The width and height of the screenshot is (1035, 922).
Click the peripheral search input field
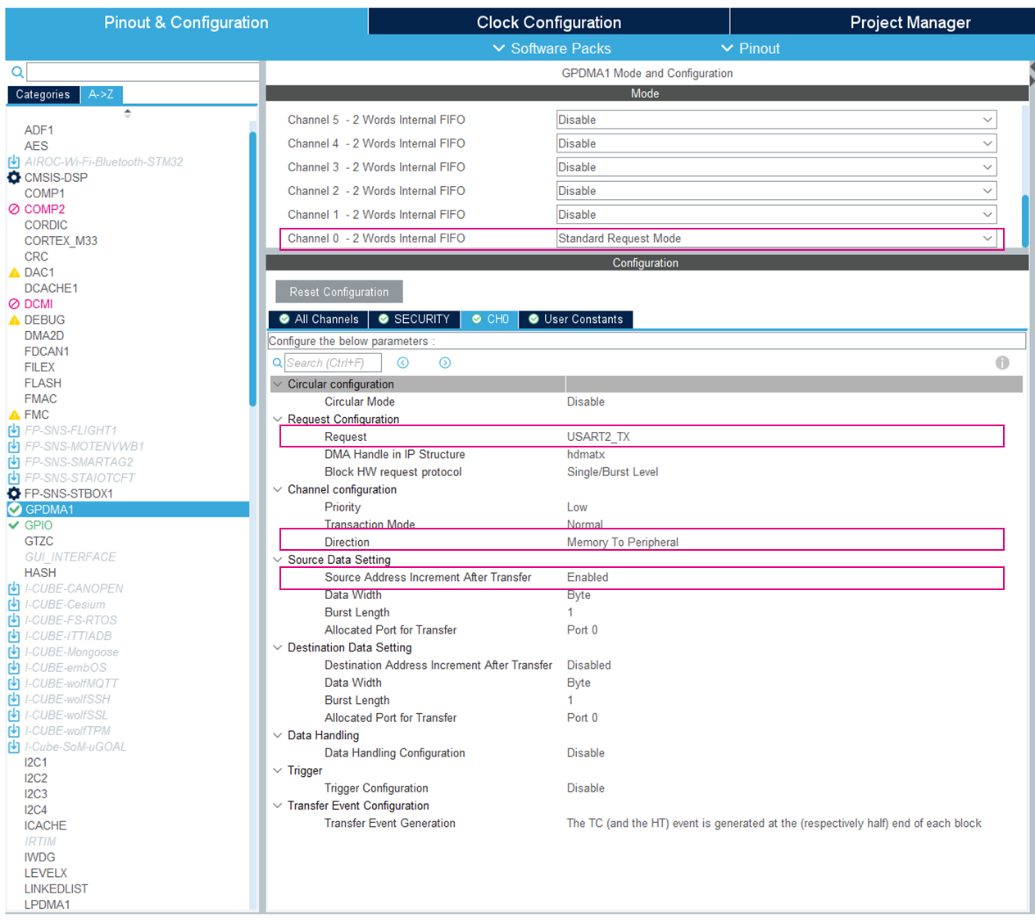click(x=143, y=72)
